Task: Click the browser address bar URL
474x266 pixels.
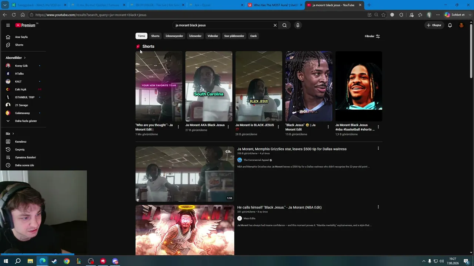Action: [x=91, y=15]
